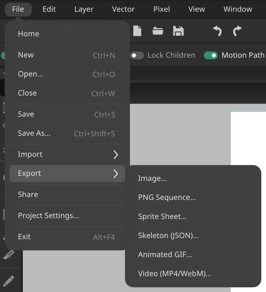Image resolution: width=266 pixels, height=292 pixels.
Task: Choose Exit from the File menu
Action: click(x=67, y=237)
